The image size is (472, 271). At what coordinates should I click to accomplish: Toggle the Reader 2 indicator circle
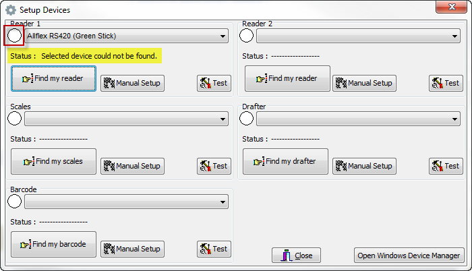pyautogui.click(x=247, y=36)
